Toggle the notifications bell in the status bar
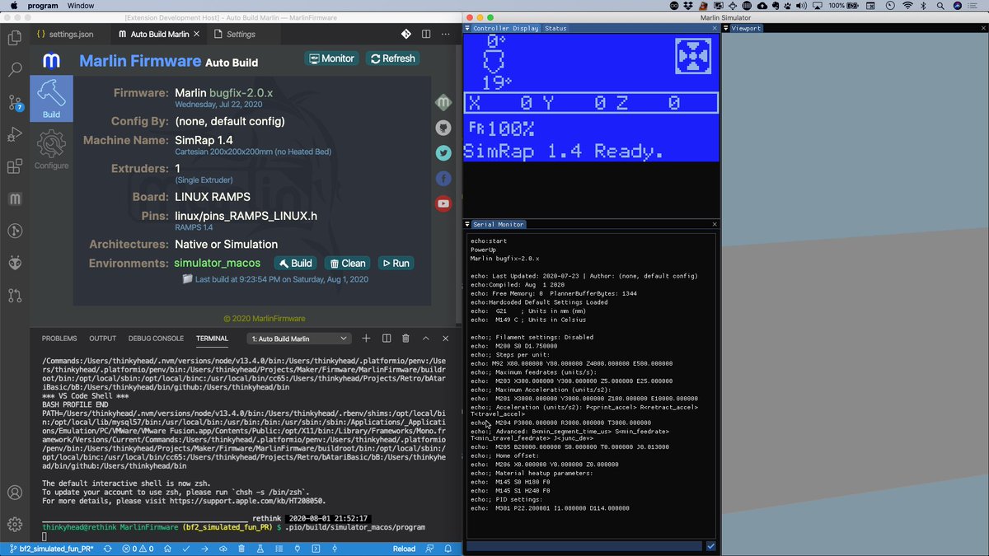Screen dimensions: 989x556 [448, 549]
